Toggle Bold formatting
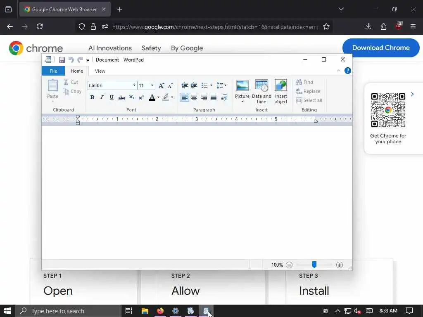 (x=92, y=97)
